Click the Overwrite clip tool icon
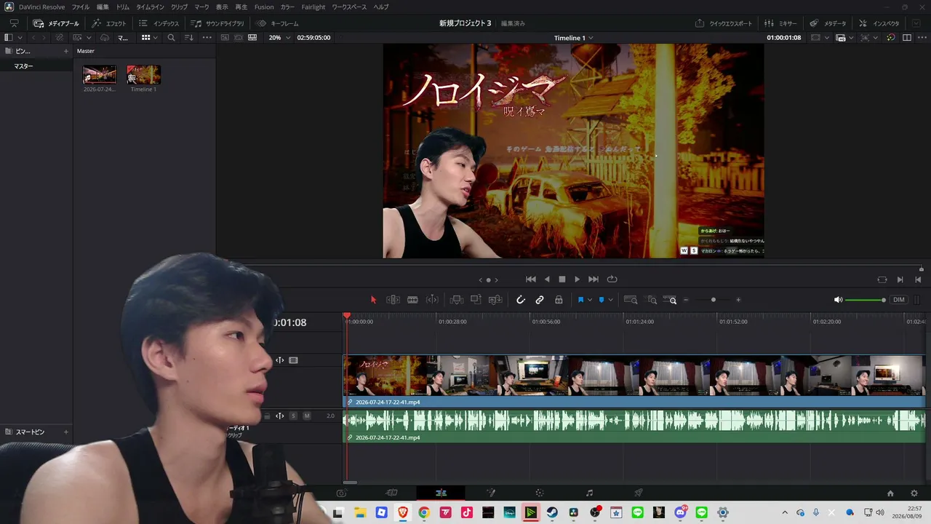 476,300
